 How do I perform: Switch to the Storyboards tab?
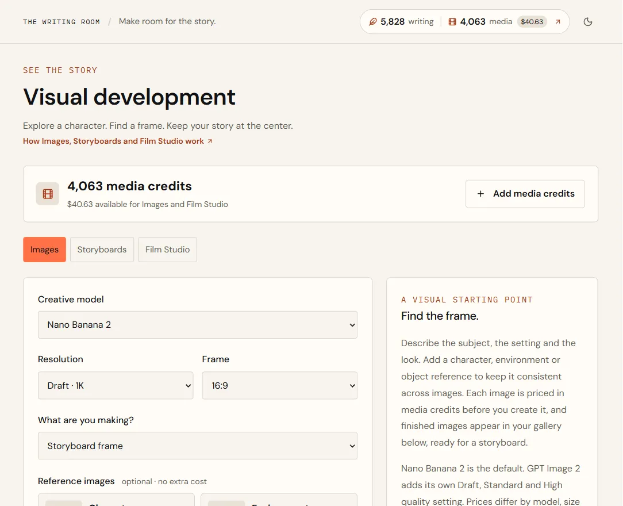click(102, 250)
